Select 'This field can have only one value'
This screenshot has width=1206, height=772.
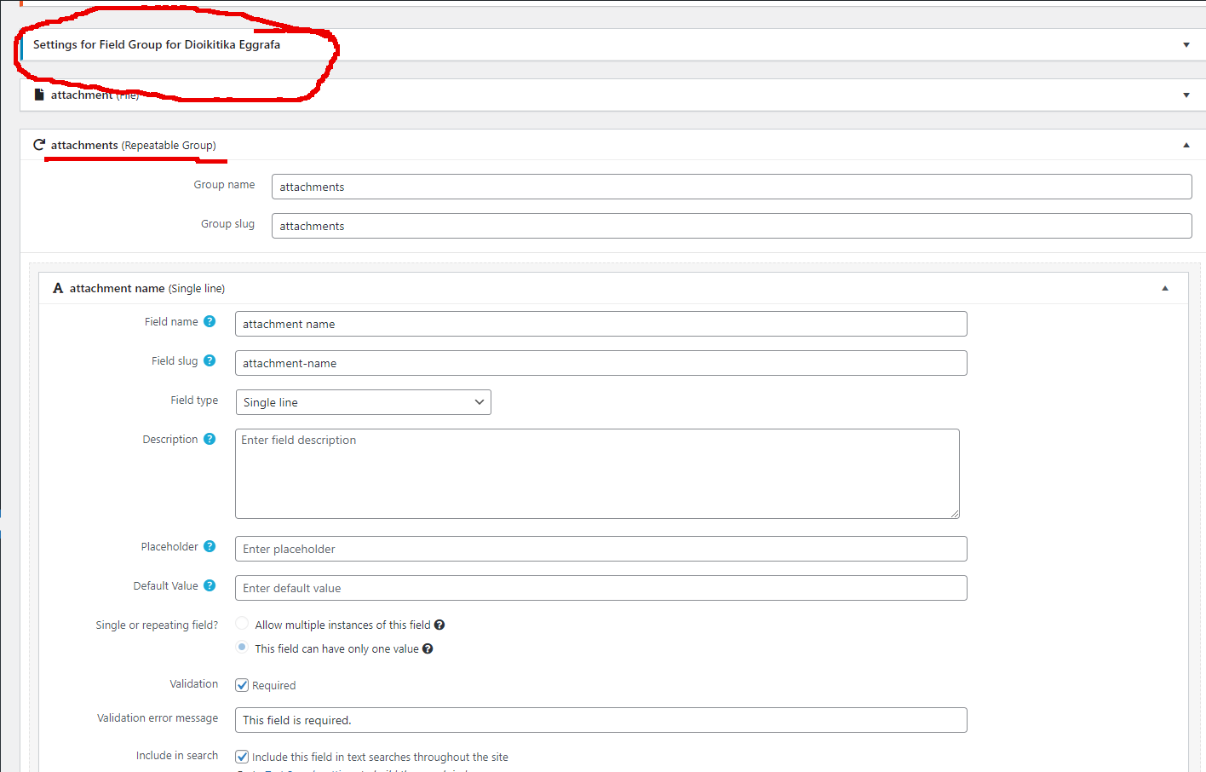242,648
